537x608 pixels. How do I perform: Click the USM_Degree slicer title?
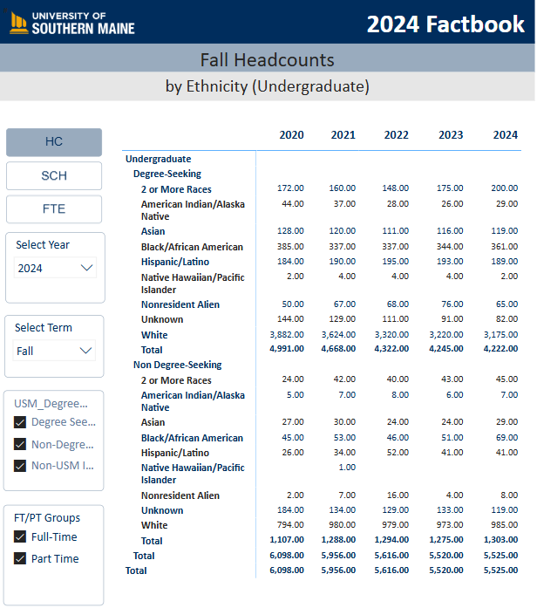tap(51, 403)
